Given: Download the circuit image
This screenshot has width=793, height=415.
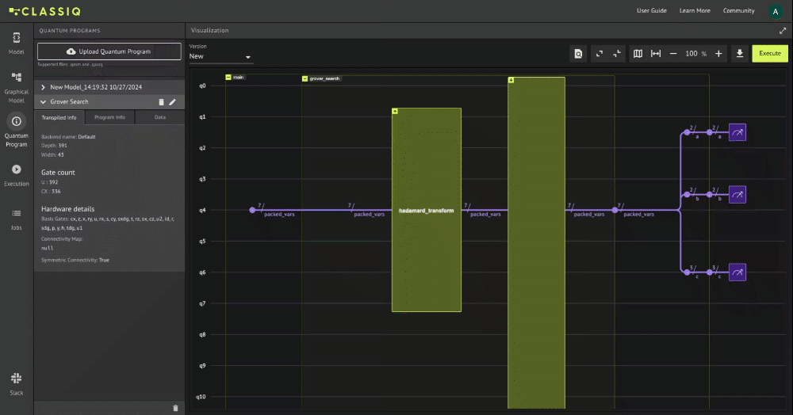Looking at the screenshot, I should [x=739, y=54].
